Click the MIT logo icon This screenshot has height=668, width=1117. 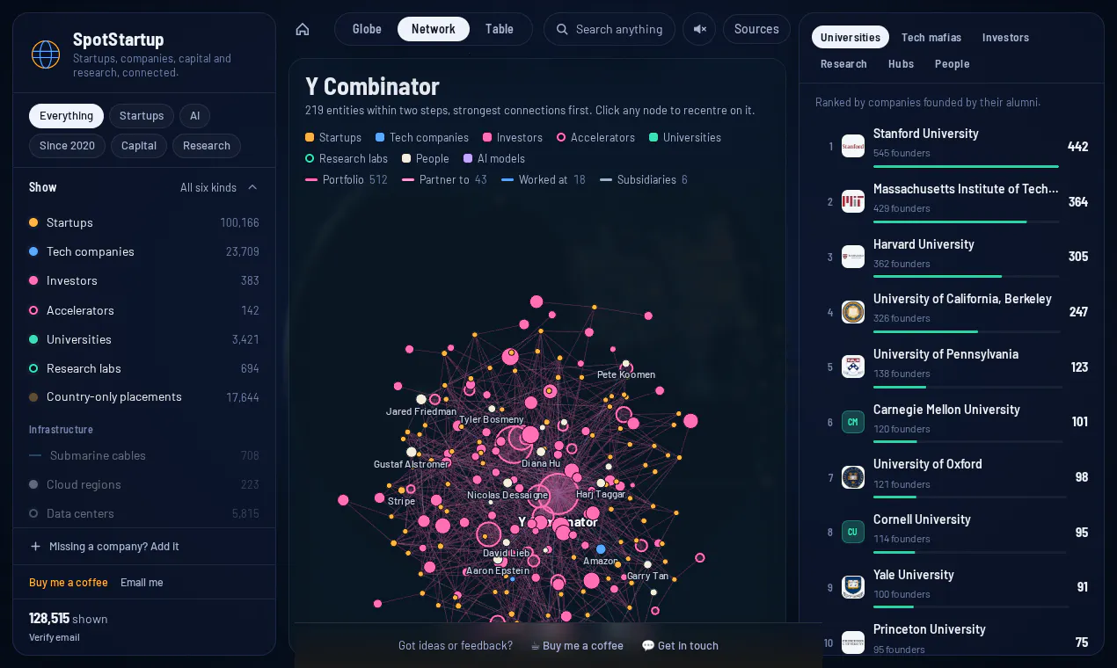pos(853,201)
